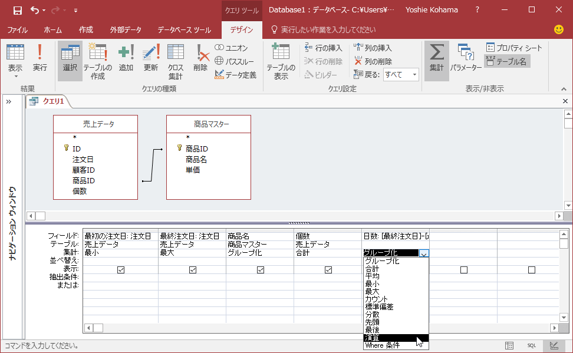This screenshot has width=573, height=353.
Task: Toggle テーブル名 table names row
Action: coord(507,61)
